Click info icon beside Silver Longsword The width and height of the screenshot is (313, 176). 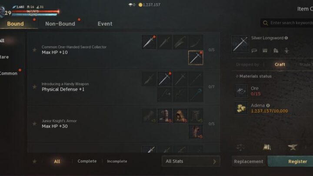(286, 38)
